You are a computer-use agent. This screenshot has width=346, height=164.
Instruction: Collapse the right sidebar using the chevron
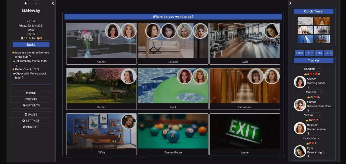click(290, 3)
